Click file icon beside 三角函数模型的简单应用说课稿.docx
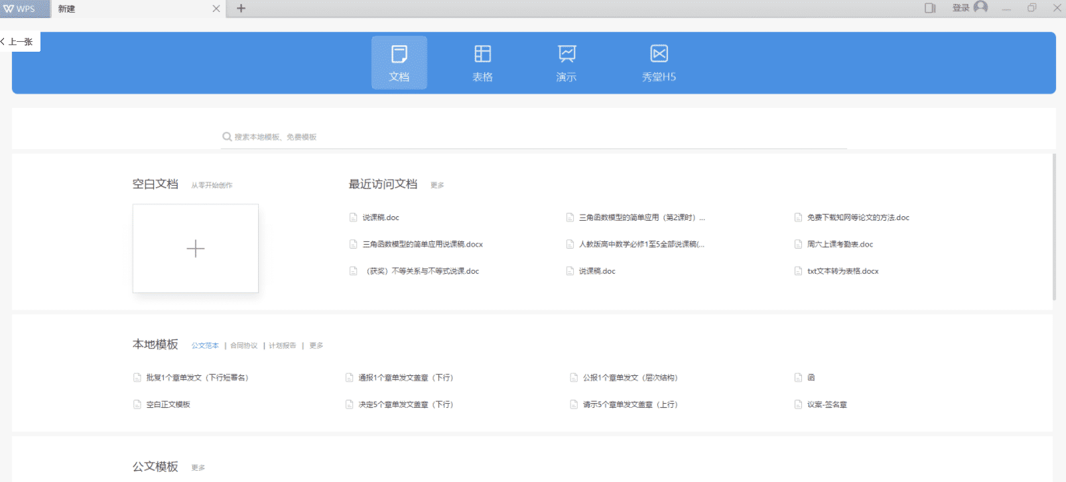 [x=354, y=244]
